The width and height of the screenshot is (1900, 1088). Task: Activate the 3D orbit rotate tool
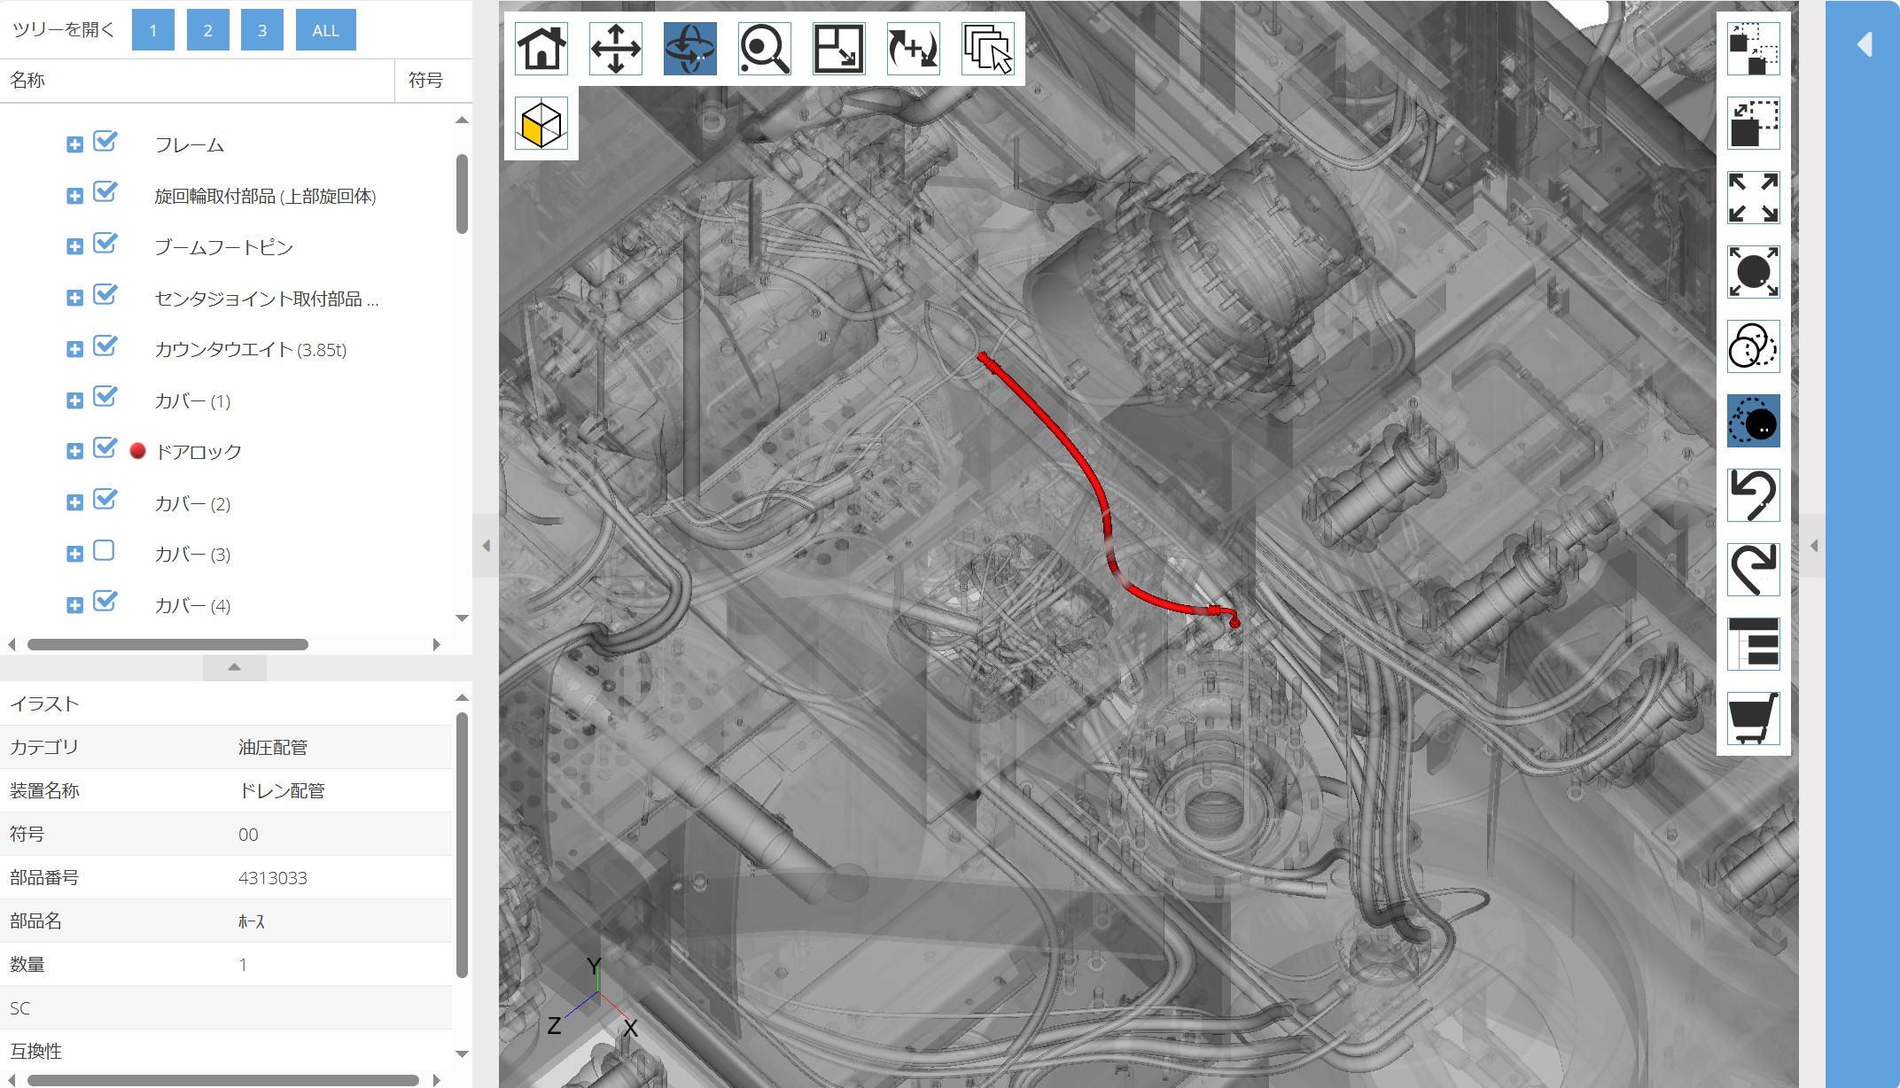pyautogui.click(x=690, y=49)
